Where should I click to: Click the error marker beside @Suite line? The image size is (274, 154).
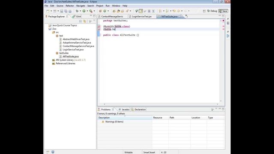click(x=99, y=30)
